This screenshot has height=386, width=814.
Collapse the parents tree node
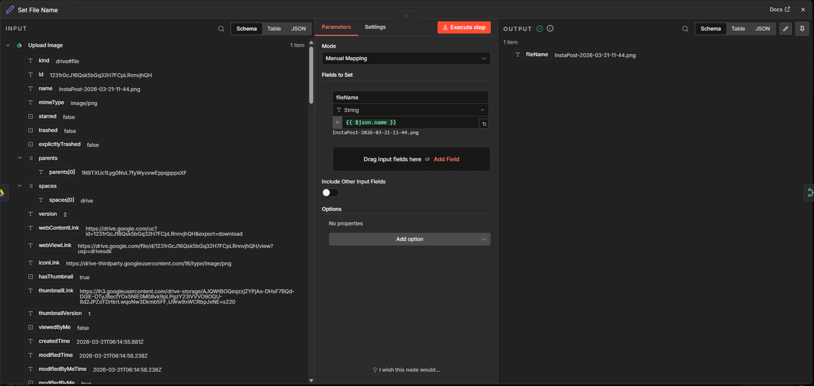click(x=20, y=158)
